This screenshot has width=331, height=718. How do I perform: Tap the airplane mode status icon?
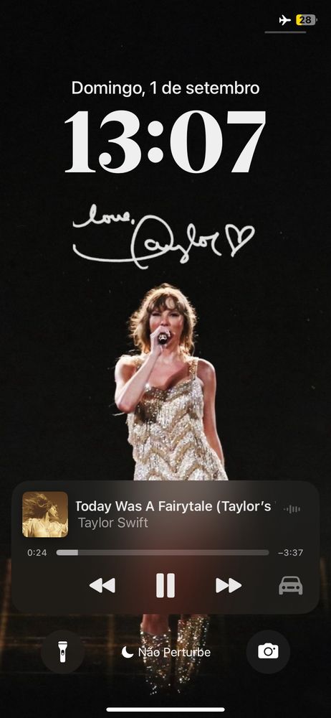point(285,20)
